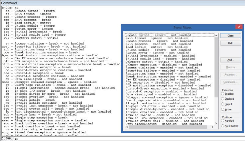Click the horizontal scroll left arrow
The image size is (245, 141).
[x=127, y=127]
